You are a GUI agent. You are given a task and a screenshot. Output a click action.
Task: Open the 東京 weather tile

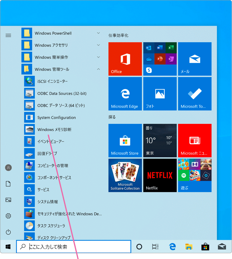pos(160,141)
